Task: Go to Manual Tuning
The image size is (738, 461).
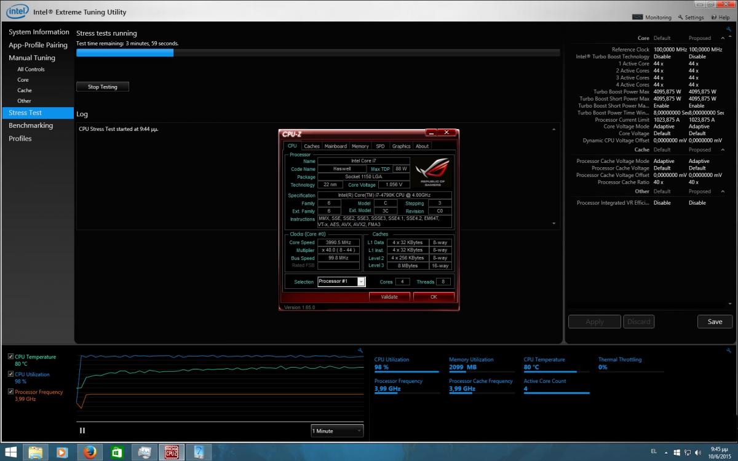Action: pyautogui.click(x=32, y=58)
